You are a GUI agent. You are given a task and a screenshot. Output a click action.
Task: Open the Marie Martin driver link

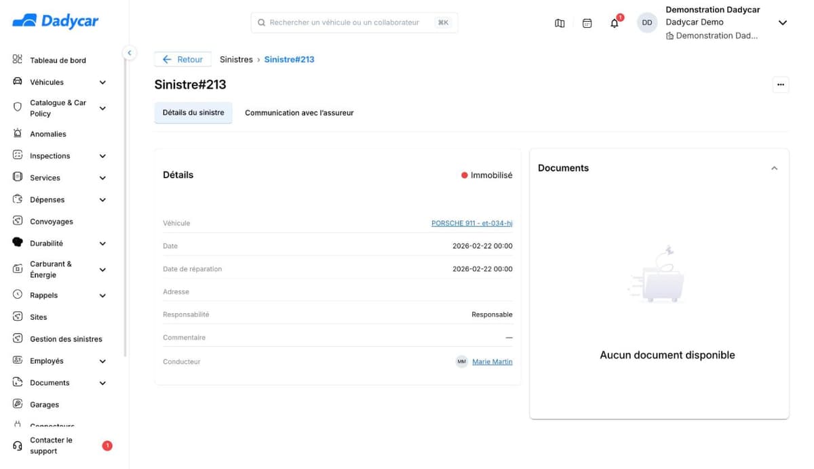click(x=492, y=362)
